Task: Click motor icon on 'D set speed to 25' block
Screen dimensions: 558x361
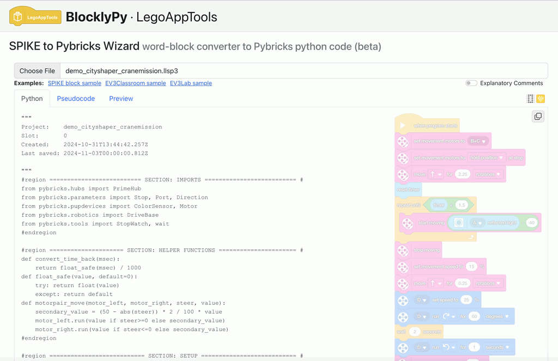Action: click(x=403, y=300)
